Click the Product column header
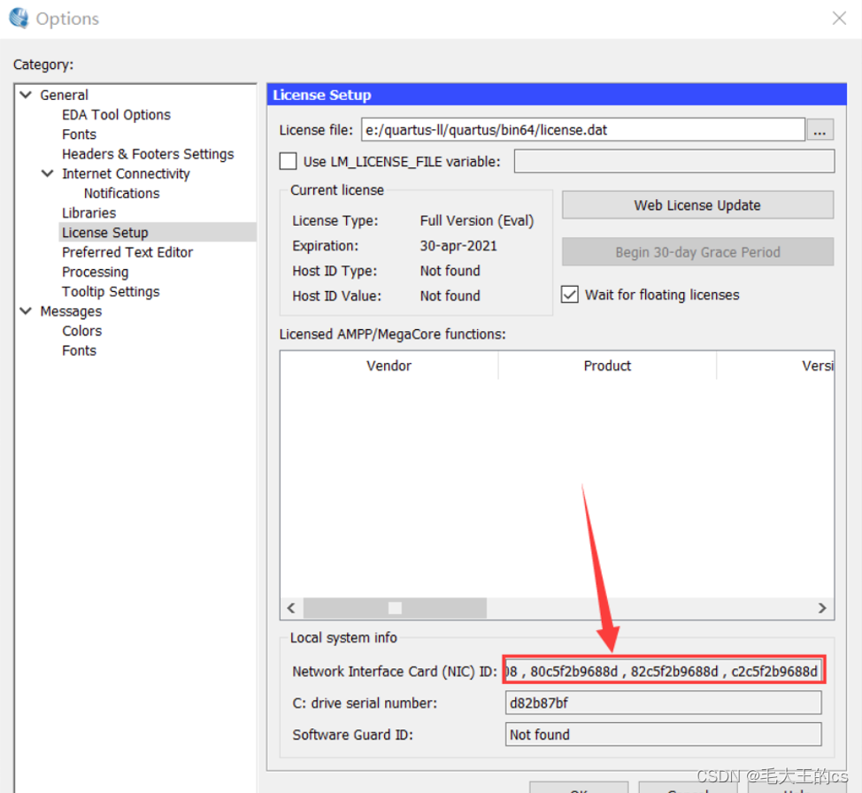This screenshot has width=862, height=793. pos(607,366)
